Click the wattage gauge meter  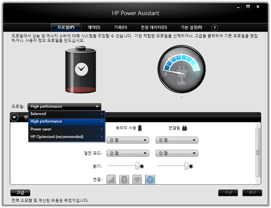[x=182, y=69]
